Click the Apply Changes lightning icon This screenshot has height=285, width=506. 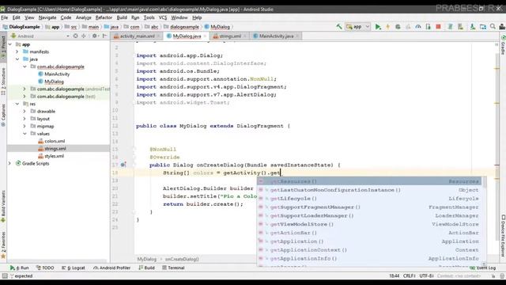click(388, 27)
